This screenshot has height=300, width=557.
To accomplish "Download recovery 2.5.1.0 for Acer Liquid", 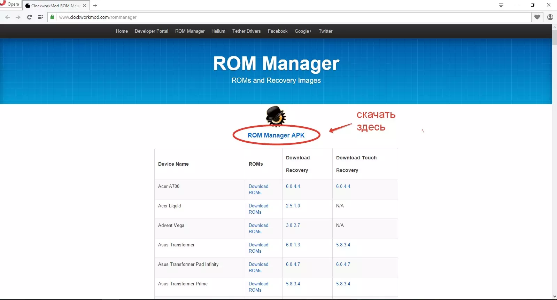I will point(293,206).
